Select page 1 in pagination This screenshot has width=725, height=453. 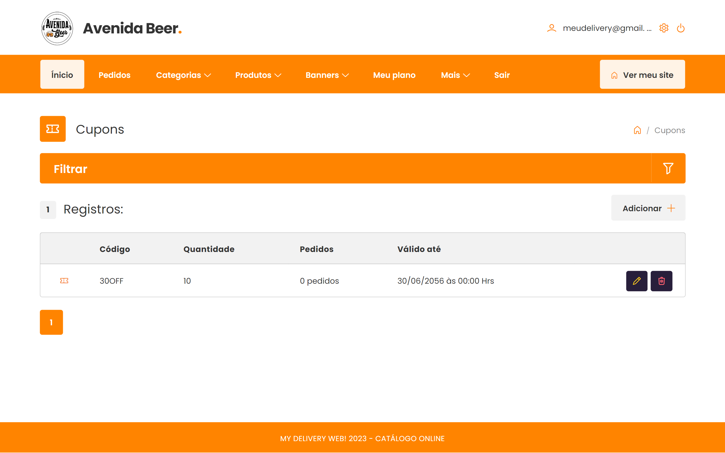click(51, 322)
